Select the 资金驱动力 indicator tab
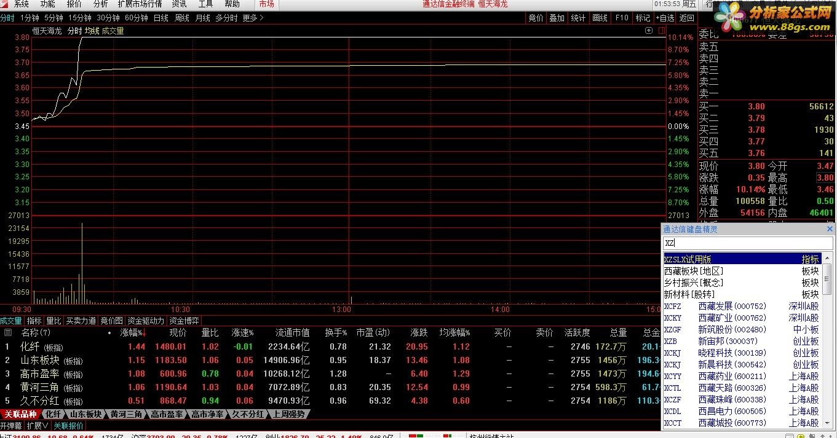This screenshot has height=438, width=837. coord(146,321)
